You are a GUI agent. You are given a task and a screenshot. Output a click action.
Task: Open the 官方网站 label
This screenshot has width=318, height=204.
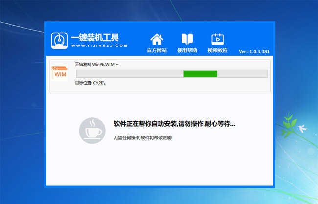click(157, 50)
